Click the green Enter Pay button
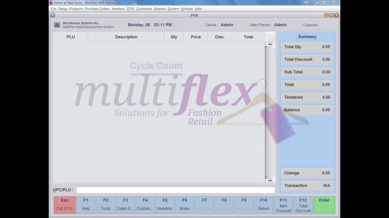Viewport: 389px width, 218px height. tap(324, 205)
